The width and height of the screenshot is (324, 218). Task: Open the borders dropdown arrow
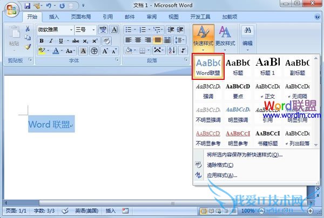[148, 50]
